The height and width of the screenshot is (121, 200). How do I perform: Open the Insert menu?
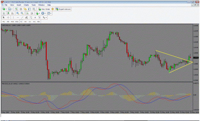pyautogui.click(x=19, y=5)
